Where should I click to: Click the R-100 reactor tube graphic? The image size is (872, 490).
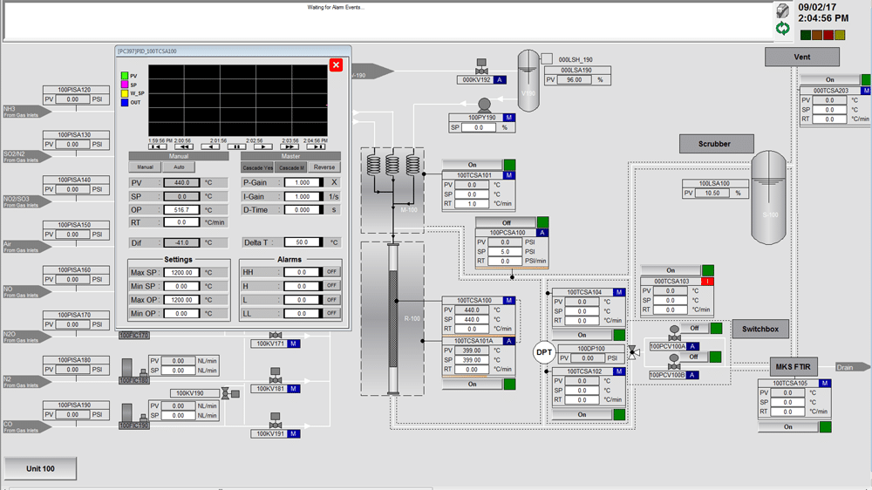tap(392, 319)
